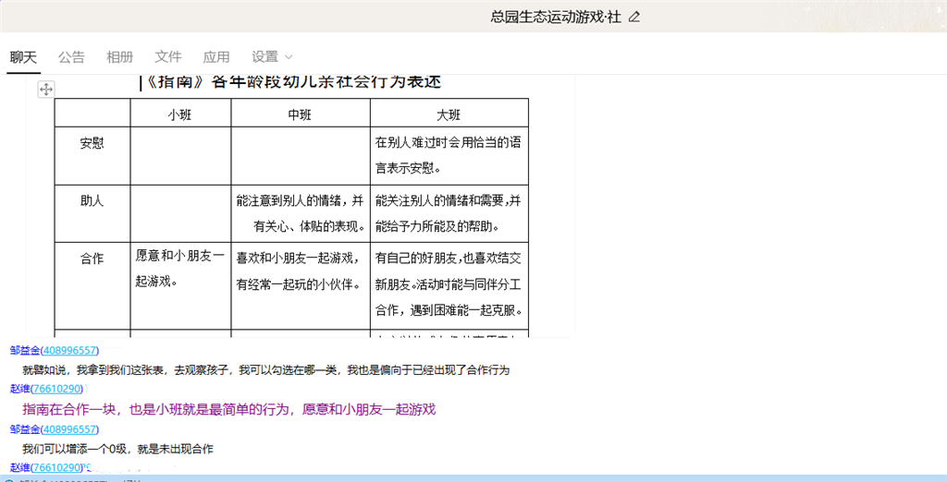
Task: Switch to the 聊天 tab
Action: tap(24, 57)
